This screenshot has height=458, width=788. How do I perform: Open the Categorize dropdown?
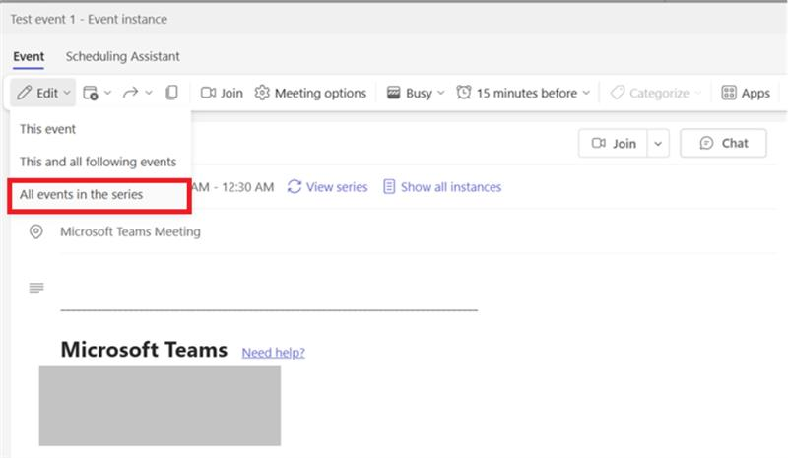(655, 93)
